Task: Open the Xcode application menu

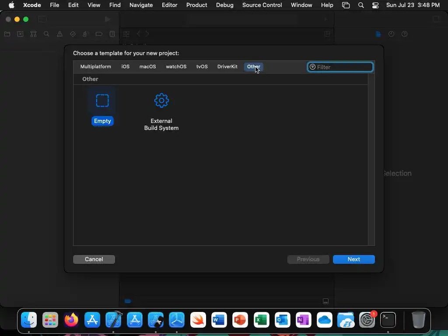Action: [x=32, y=5]
